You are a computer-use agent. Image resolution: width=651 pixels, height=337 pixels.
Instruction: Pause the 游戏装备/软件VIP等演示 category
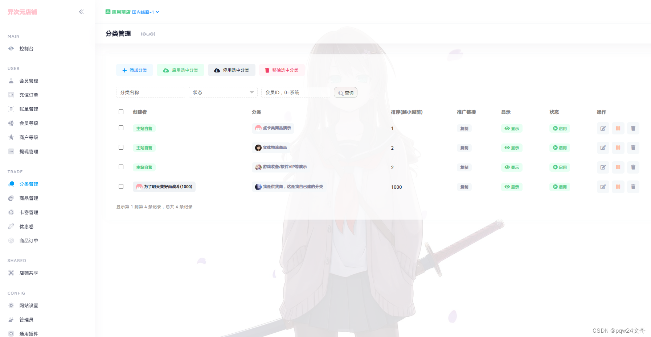(618, 167)
